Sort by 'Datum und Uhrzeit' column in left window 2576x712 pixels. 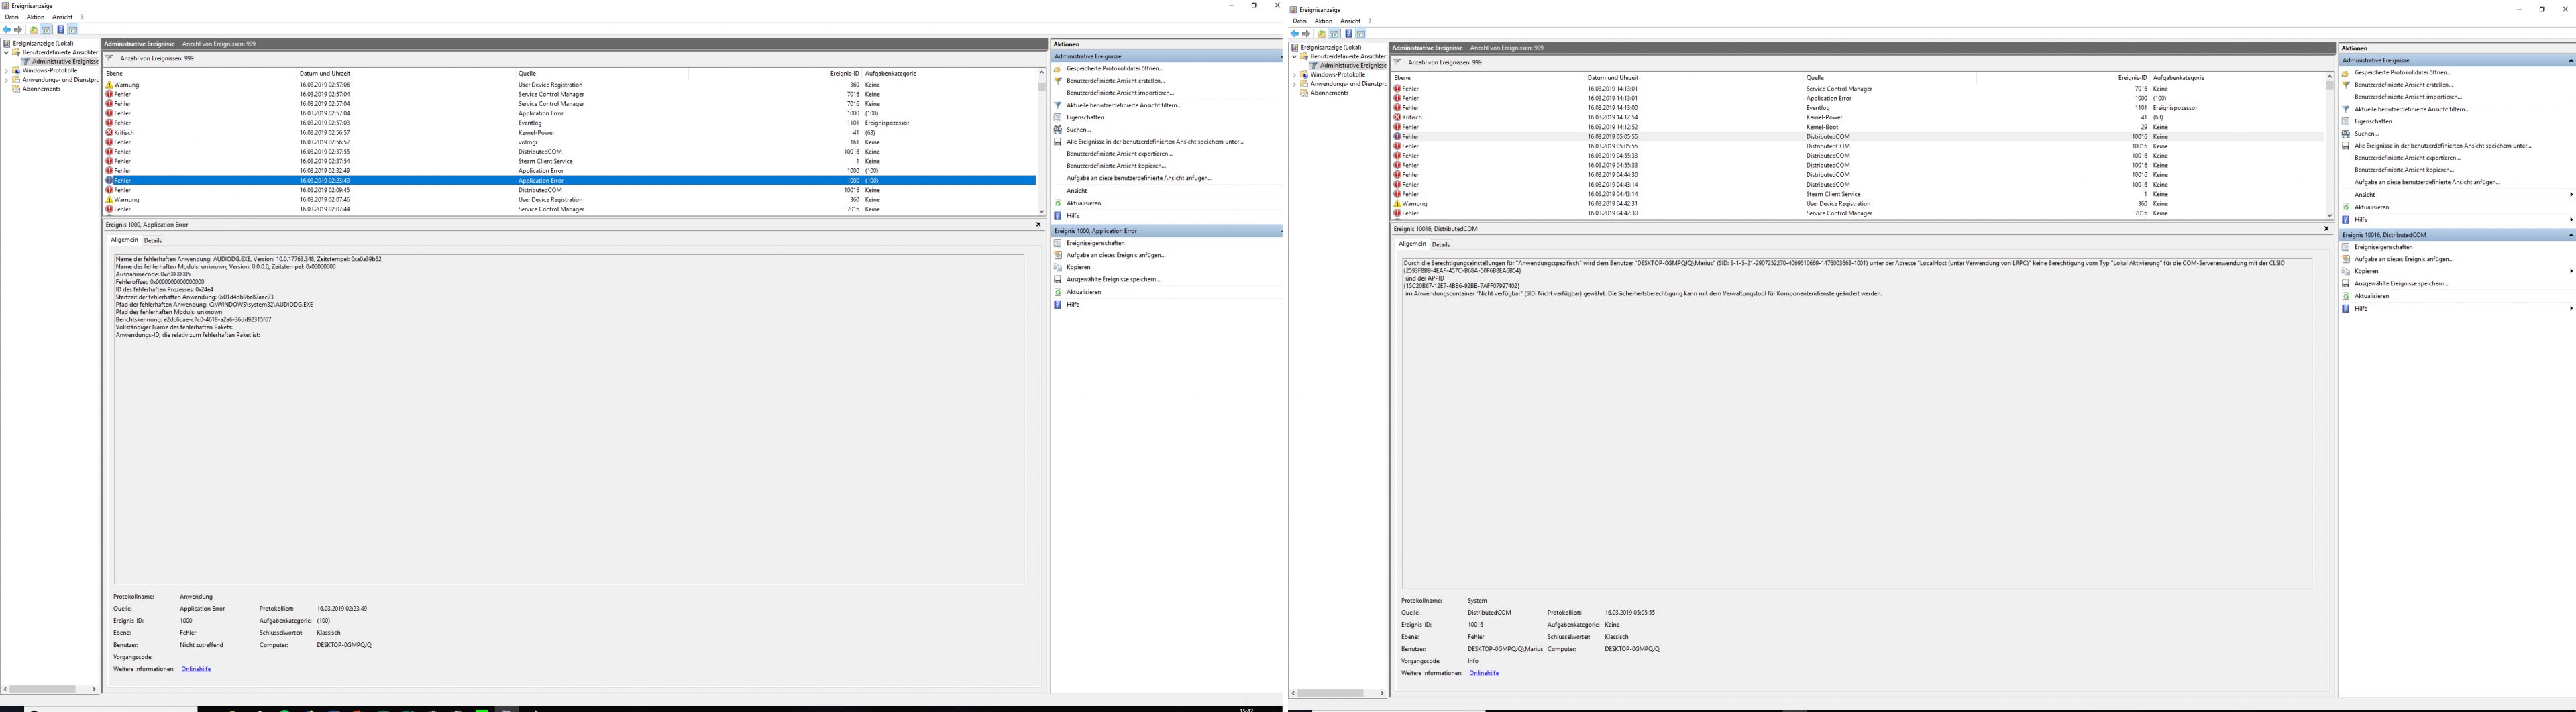click(x=406, y=73)
